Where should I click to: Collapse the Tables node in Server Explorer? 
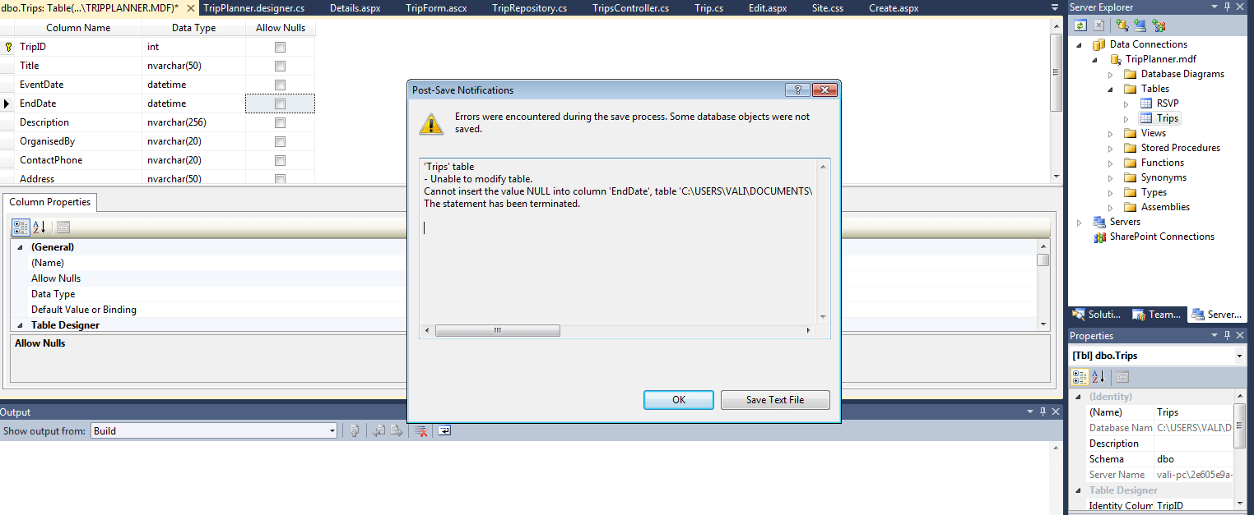[1110, 89]
